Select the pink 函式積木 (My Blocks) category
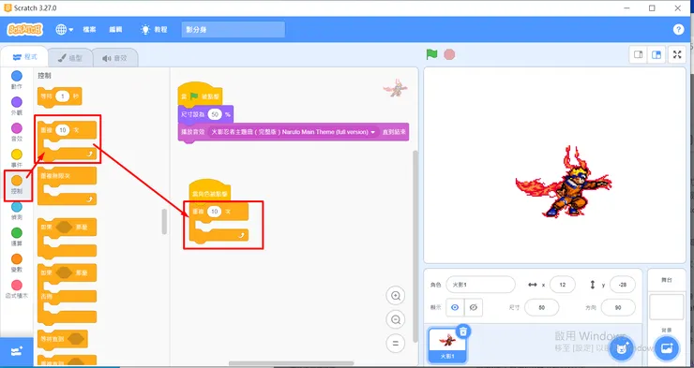The image size is (694, 368). click(x=16, y=289)
